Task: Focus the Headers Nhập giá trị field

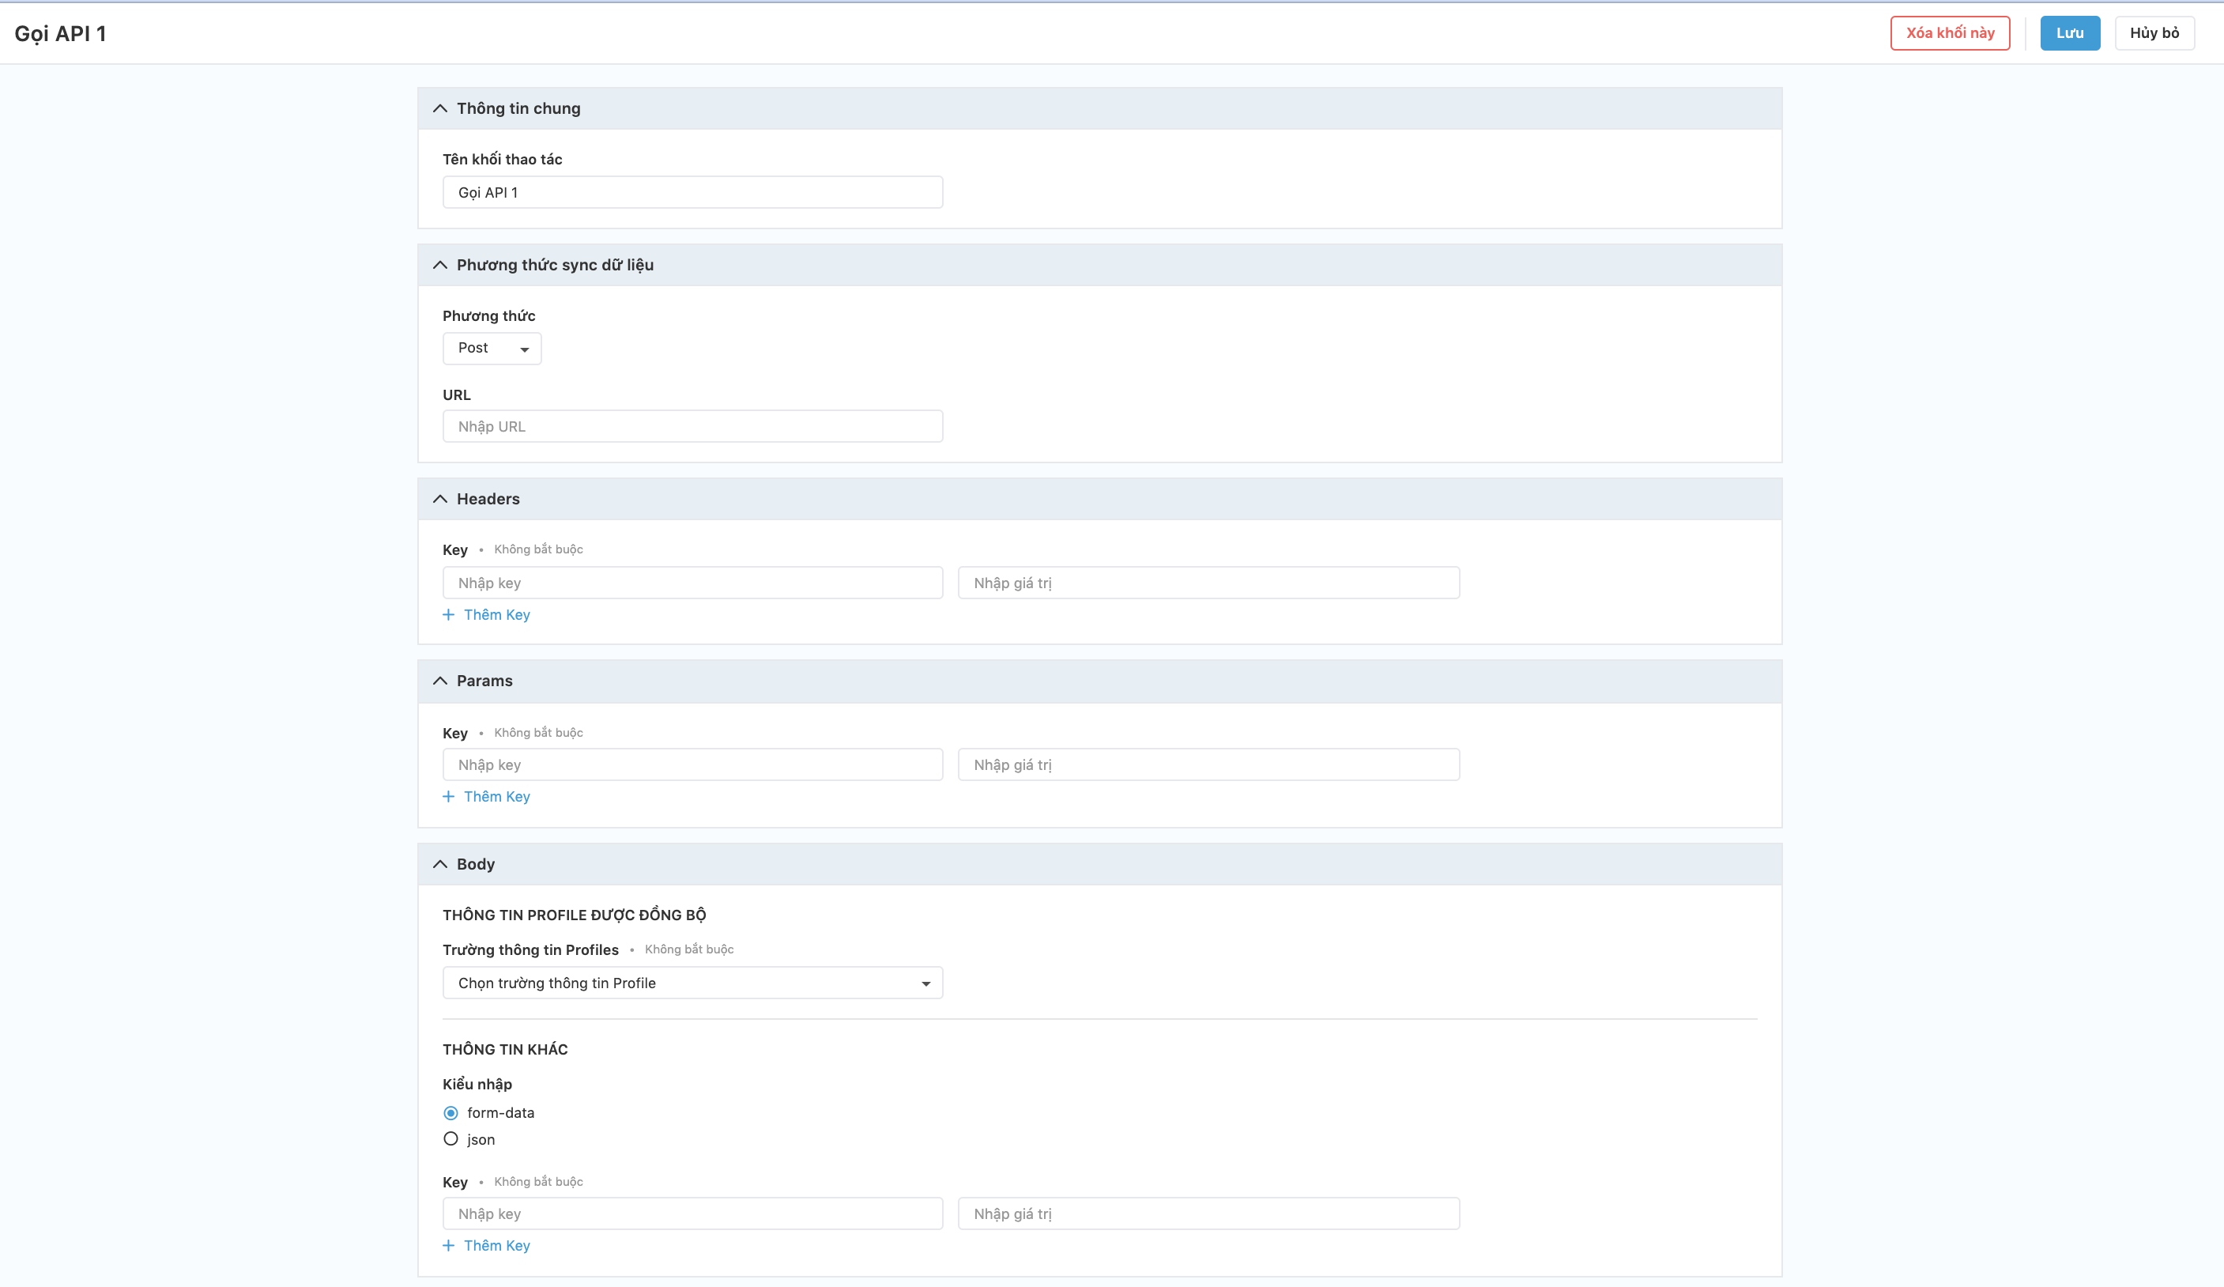Action: [x=1208, y=583]
